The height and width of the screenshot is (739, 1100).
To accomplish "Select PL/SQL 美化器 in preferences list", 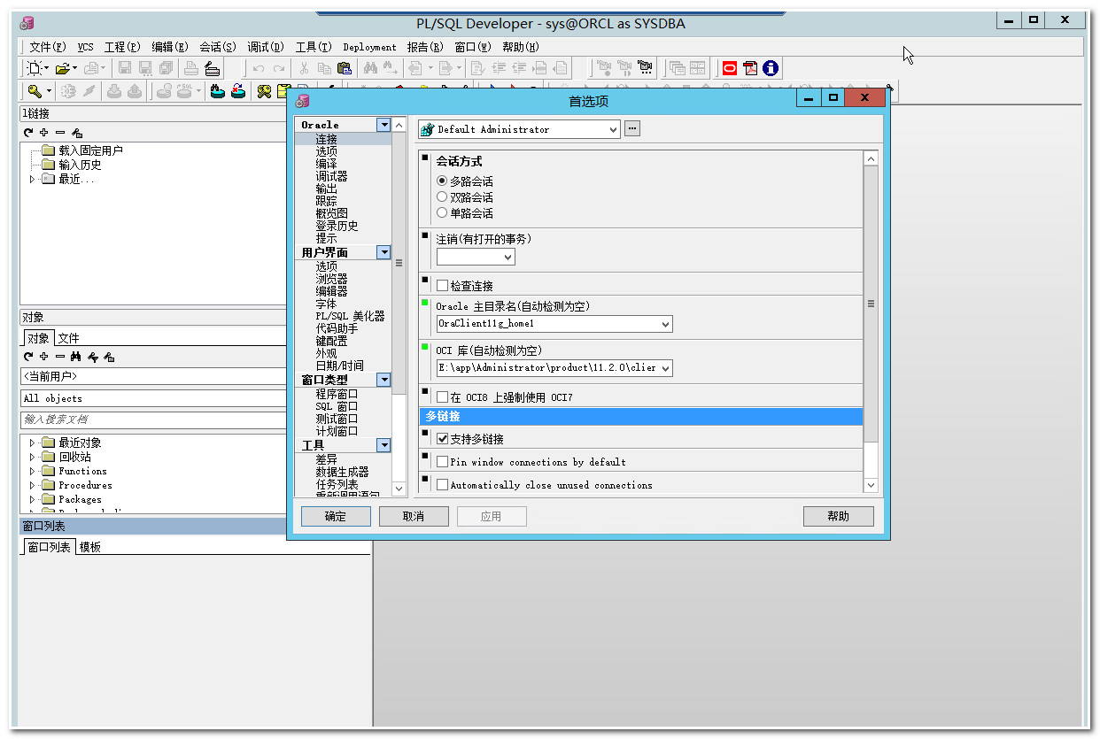I will click(x=350, y=316).
